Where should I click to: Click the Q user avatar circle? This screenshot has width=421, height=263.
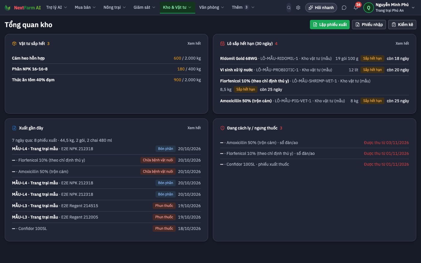[x=368, y=8]
